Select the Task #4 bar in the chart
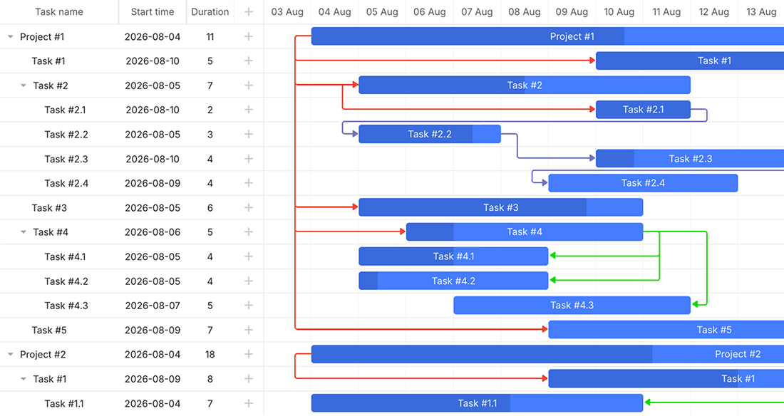The height and width of the screenshot is (416, 784). click(525, 232)
